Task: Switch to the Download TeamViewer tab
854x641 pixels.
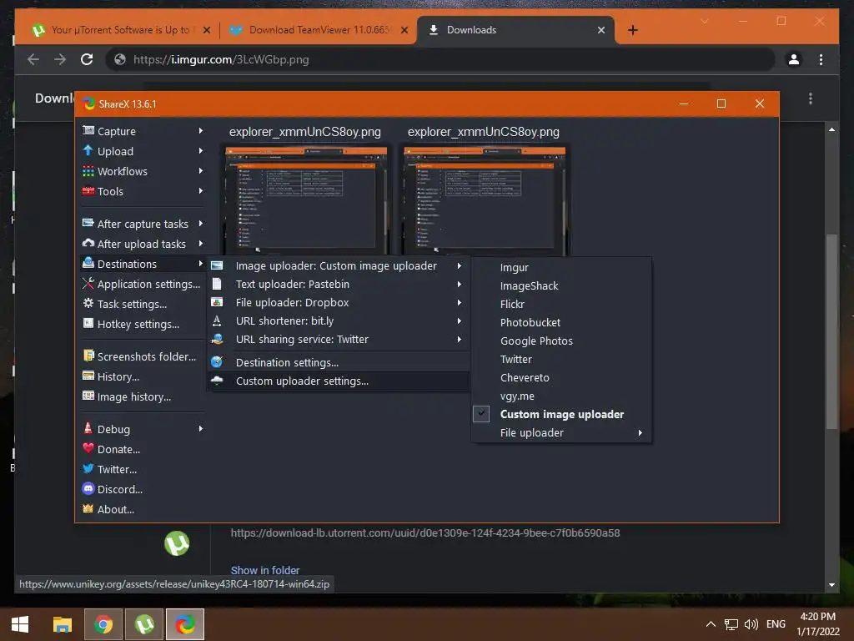Action: click(318, 30)
